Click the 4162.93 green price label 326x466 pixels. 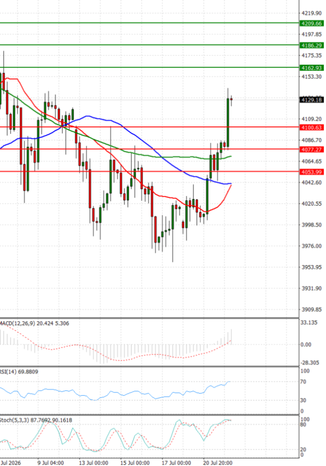[311, 68]
